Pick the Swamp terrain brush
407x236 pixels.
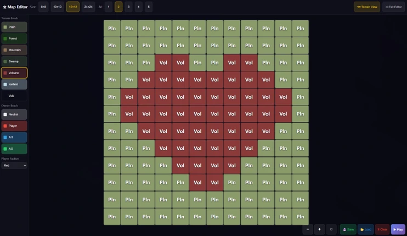[14, 61]
